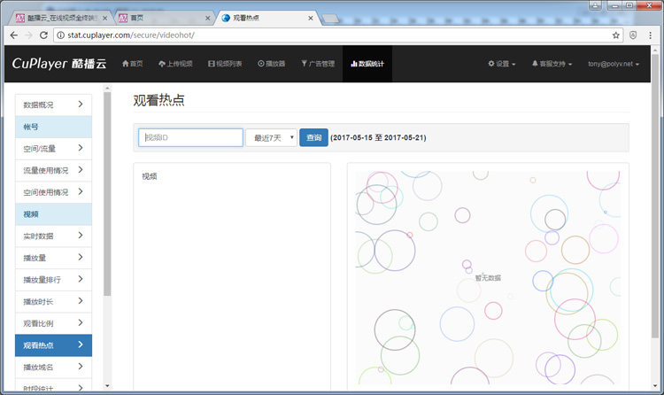Click the browser back arrow
Screen dimensions: 664x395
12,35
